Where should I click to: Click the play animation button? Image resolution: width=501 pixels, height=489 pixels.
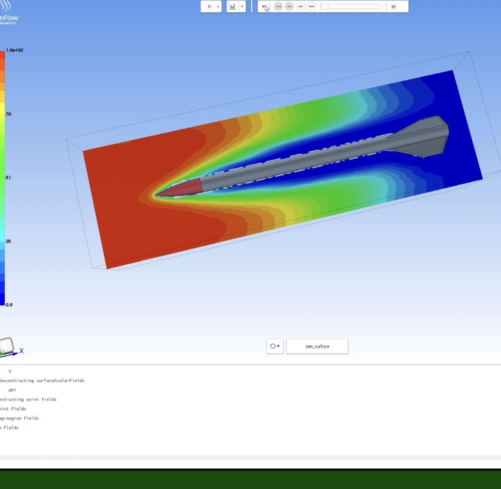pos(265,7)
